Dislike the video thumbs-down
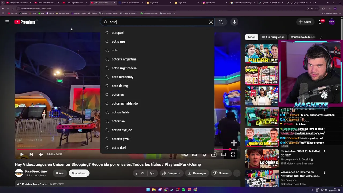 152,173
